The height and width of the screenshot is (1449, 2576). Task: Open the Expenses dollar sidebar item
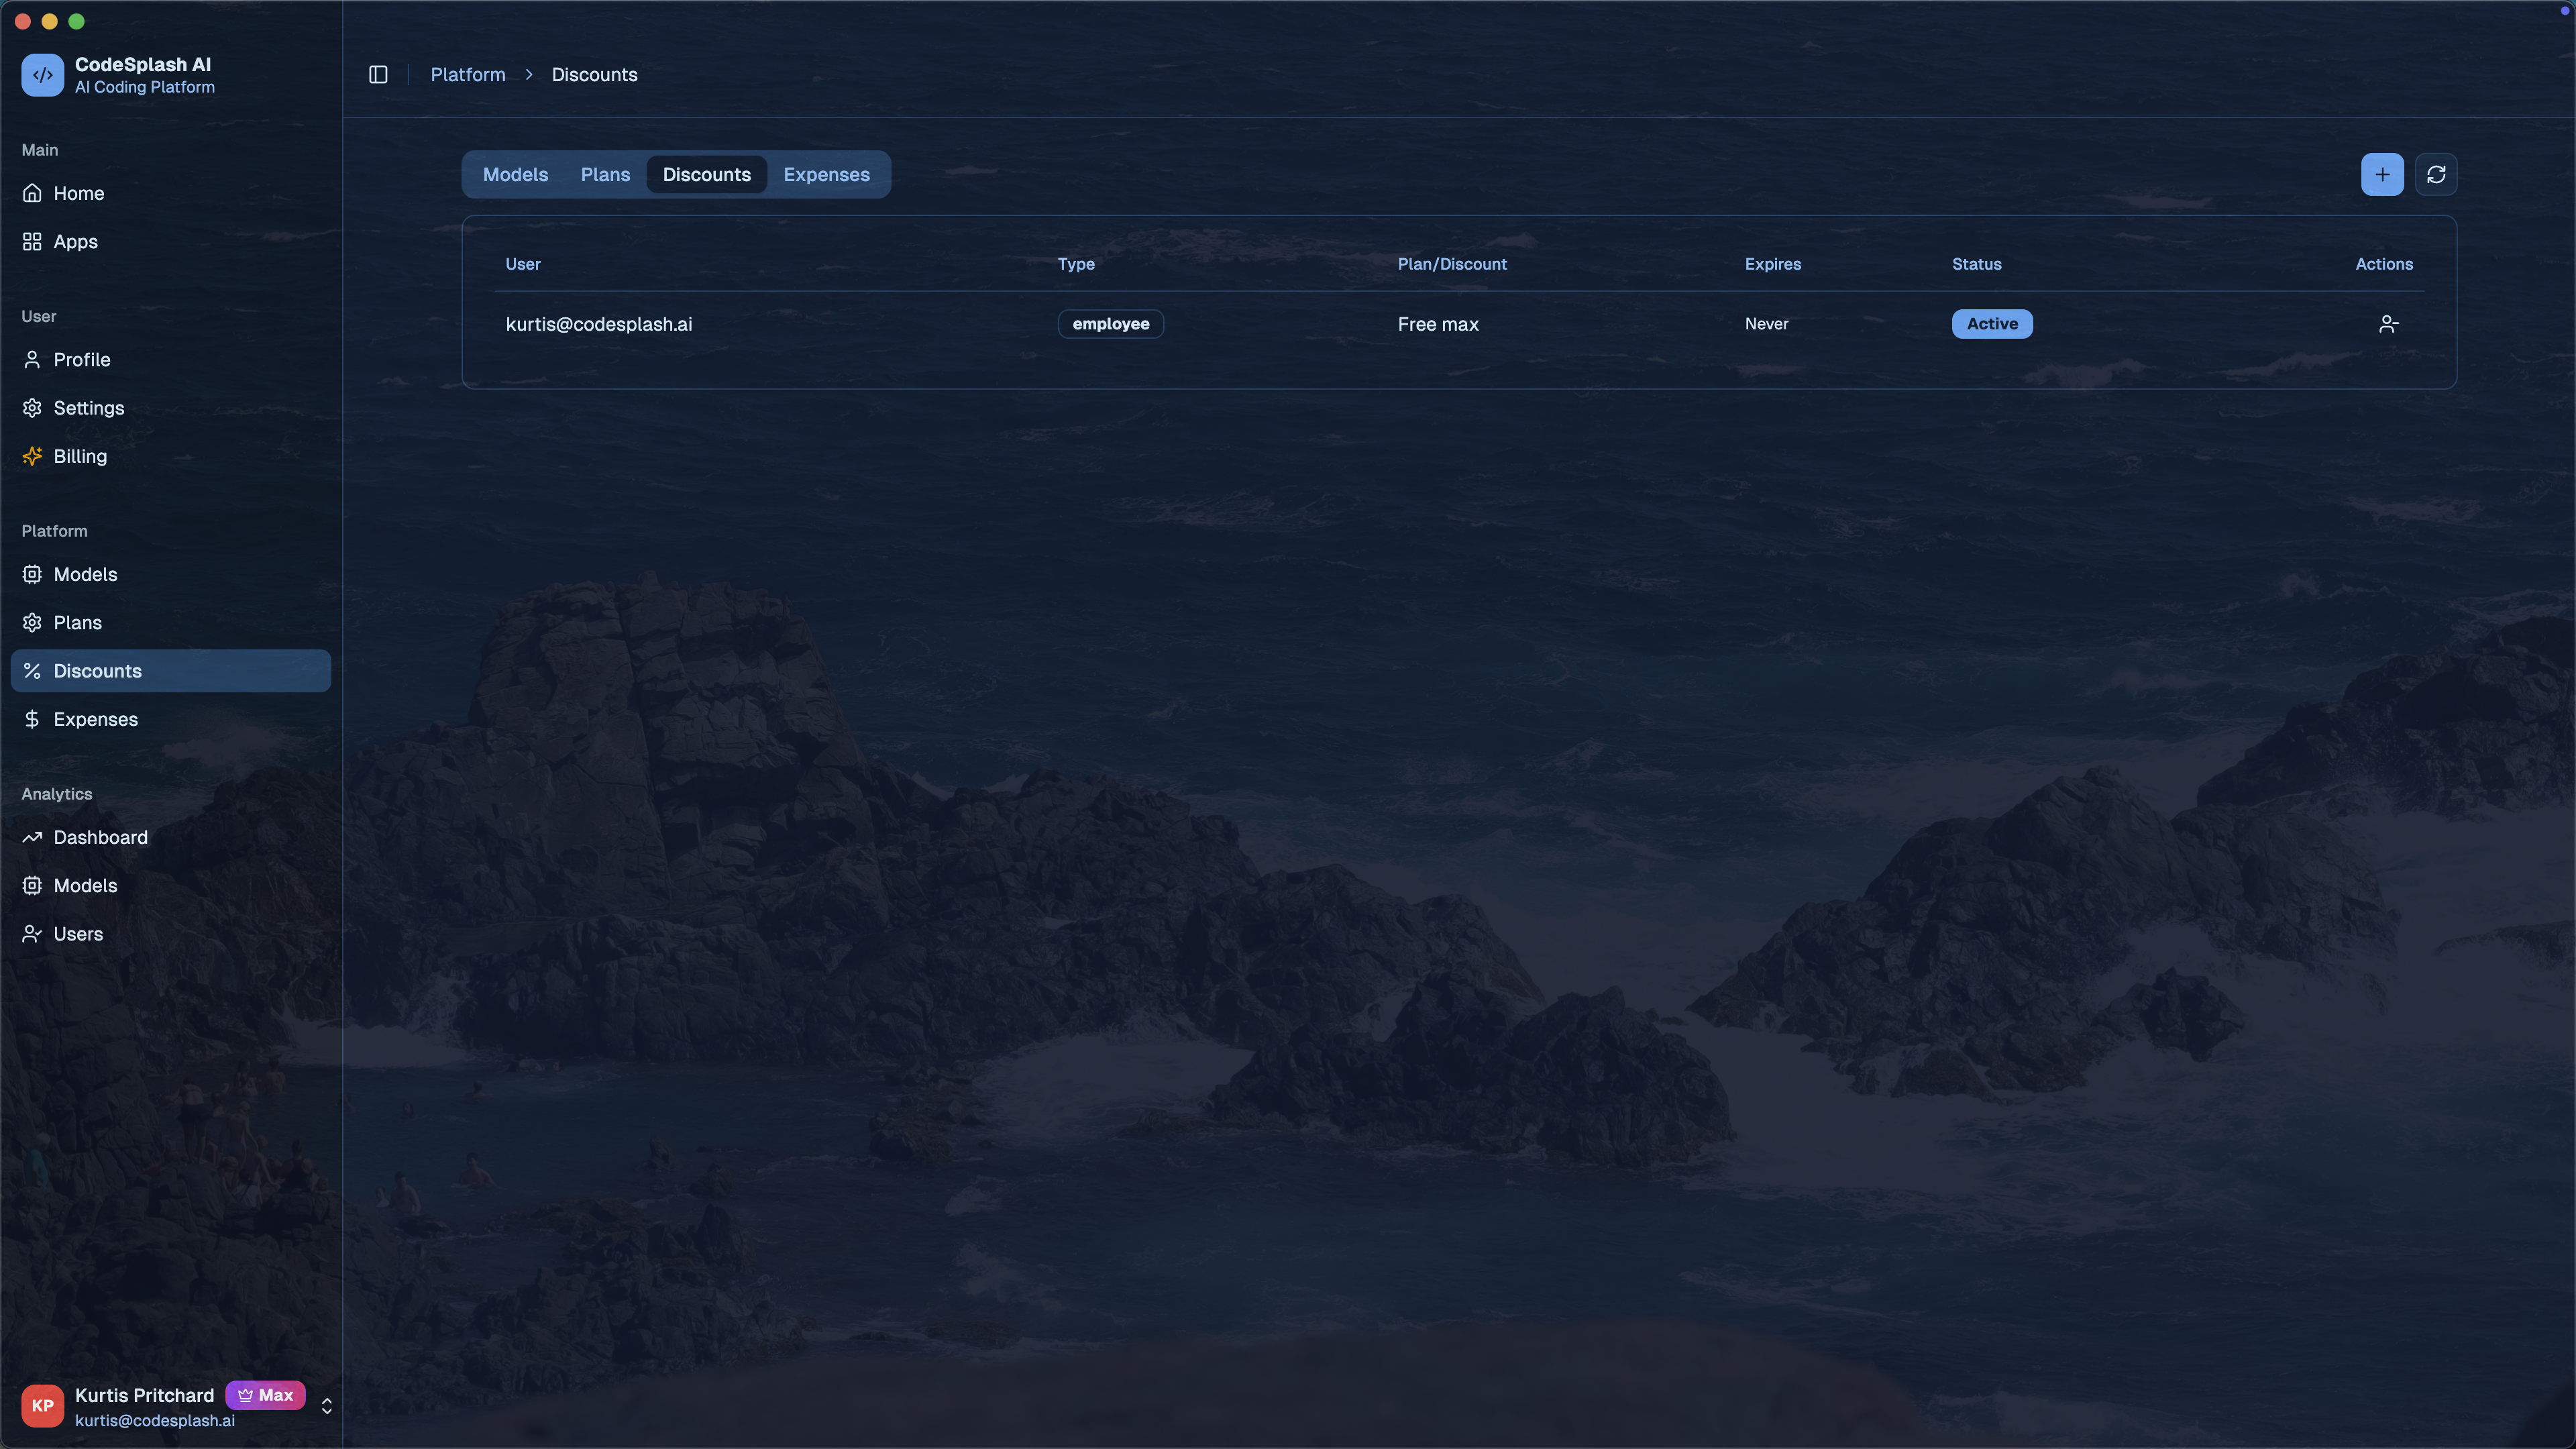(x=95, y=719)
